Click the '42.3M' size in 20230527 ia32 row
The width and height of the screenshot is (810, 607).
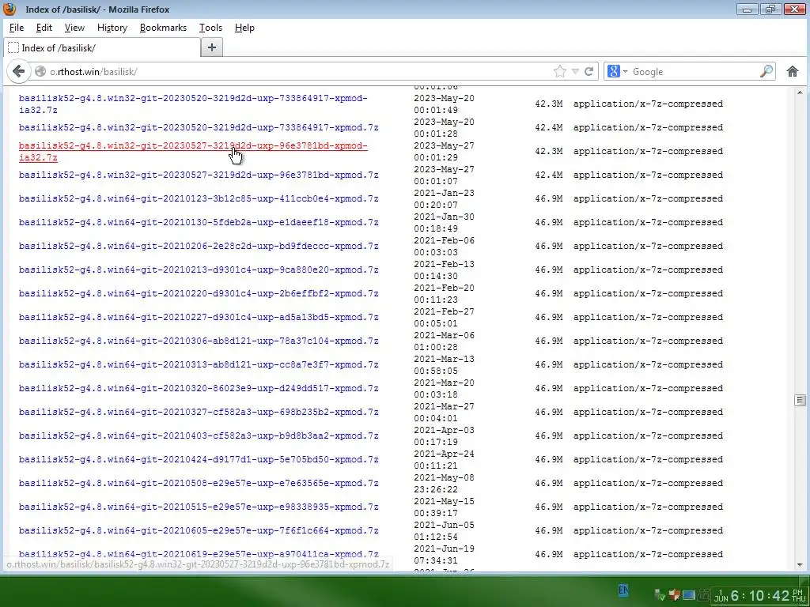tap(549, 151)
